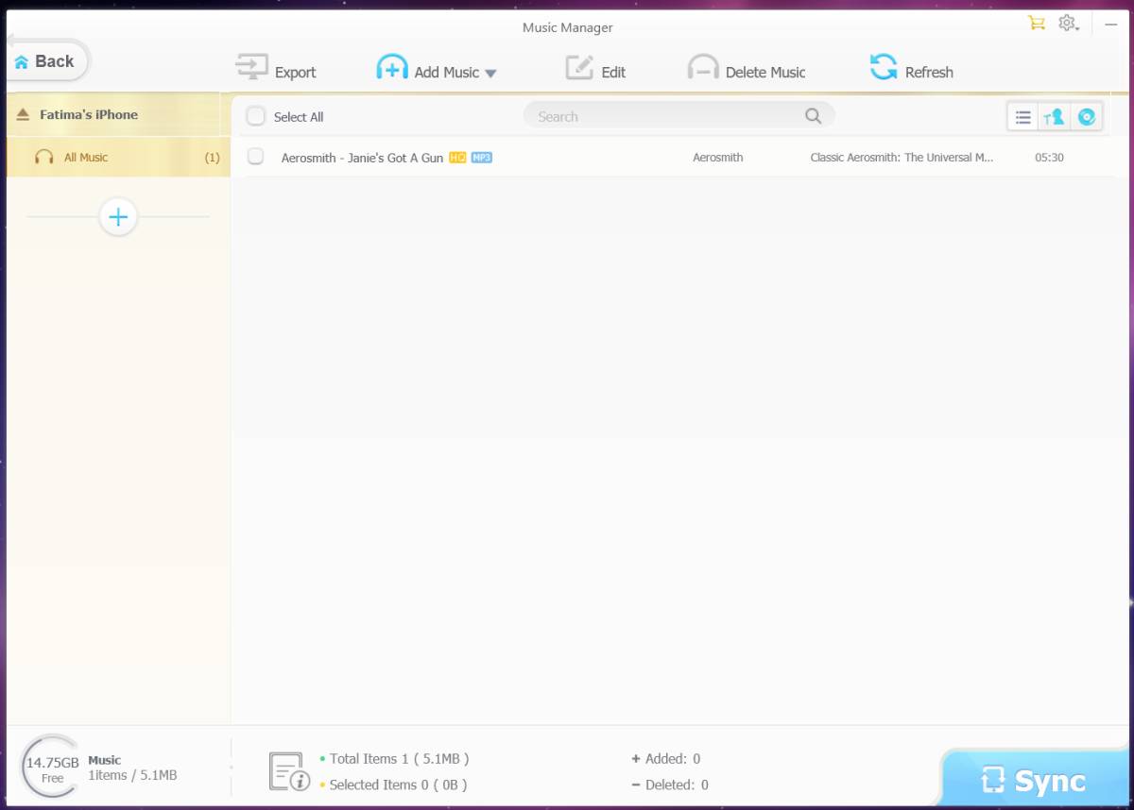Click the Export toolbar button
This screenshot has height=810, width=1134.
tap(276, 69)
